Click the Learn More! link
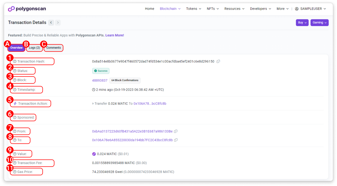Image resolution: width=337 pixels, height=186 pixels. click(x=115, y=35)
